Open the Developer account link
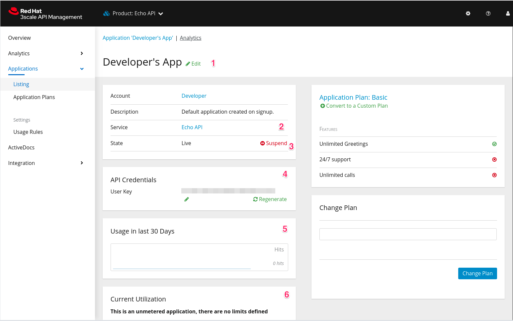This screenshot has width=513, height=321. (194, 96)
